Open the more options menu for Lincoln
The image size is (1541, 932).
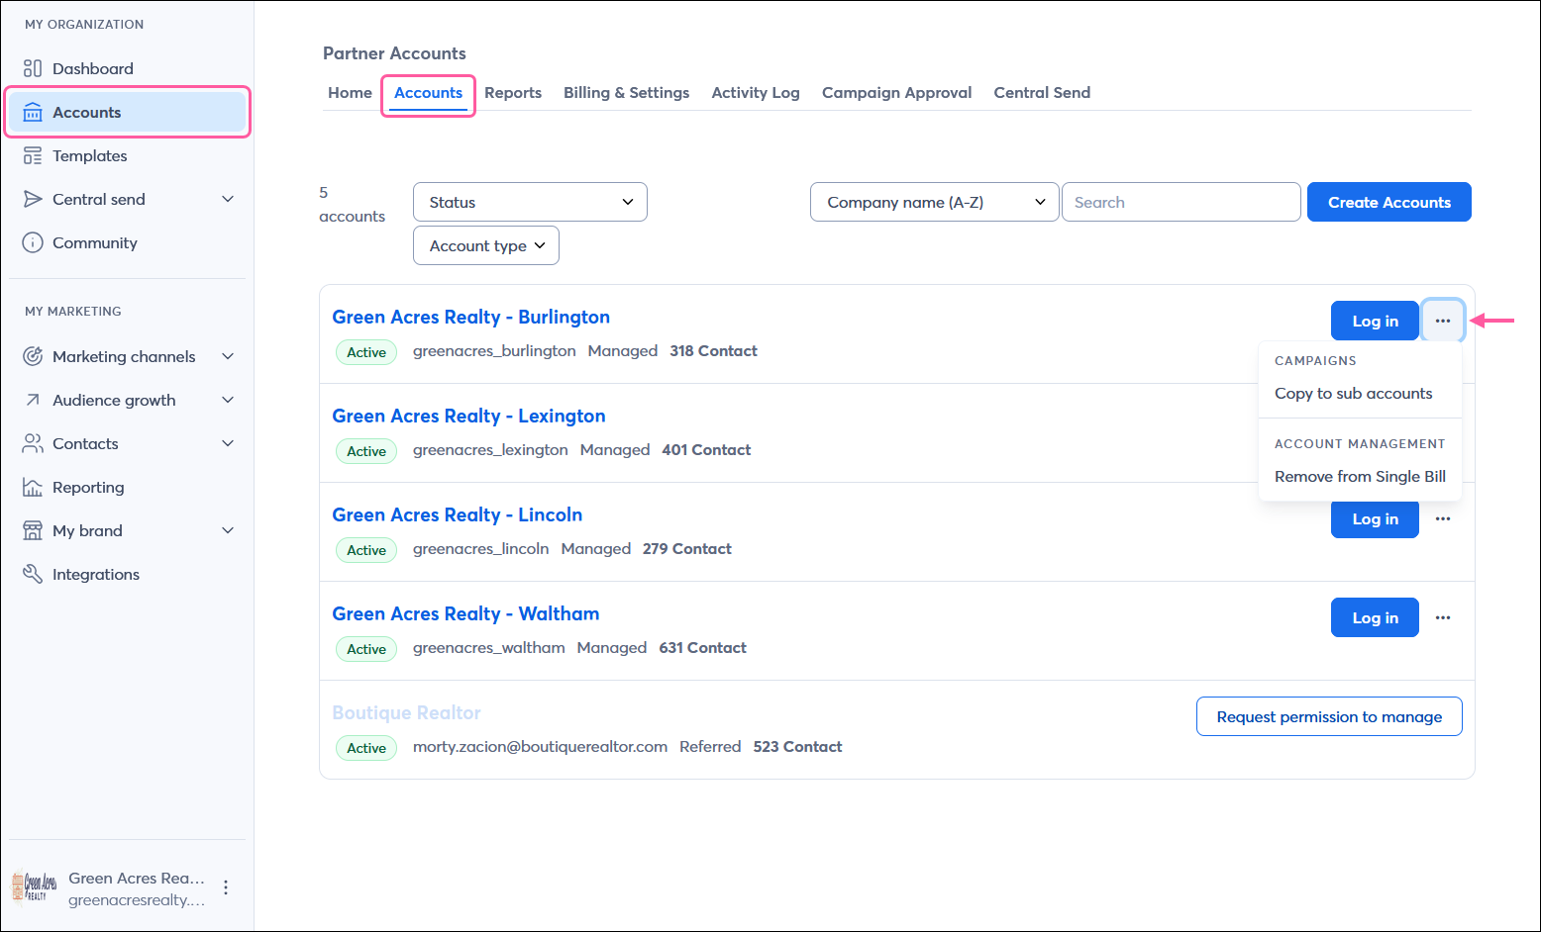1443,518
